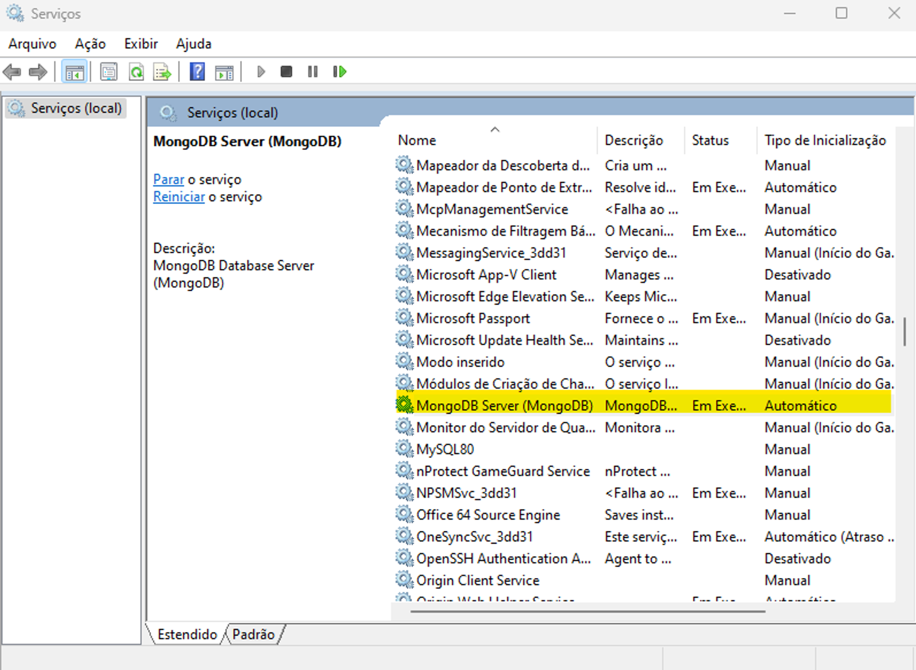This screenshot has height=670, width=916.
Task: Select the MySQL80 service row
Action: (445, 449)
